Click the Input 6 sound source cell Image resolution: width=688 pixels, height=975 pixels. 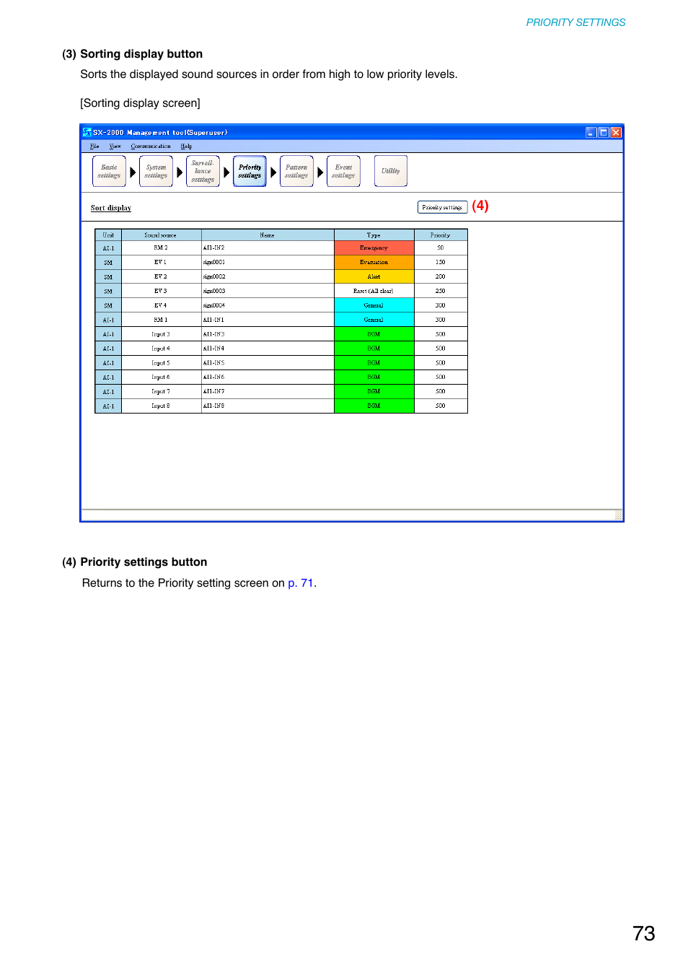coord(162,377)
